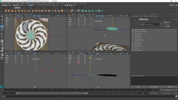Create a polygon cylinder from the shelf
Image resolution: width=178 pixels, height=100 pixels.
(12, 11)
